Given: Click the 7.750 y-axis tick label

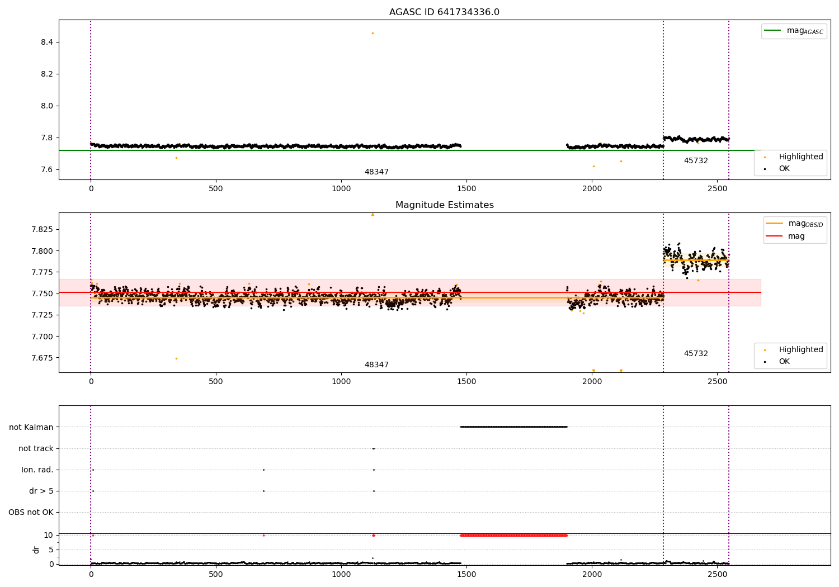Looking at the screenshot, I should click(43, 294).
